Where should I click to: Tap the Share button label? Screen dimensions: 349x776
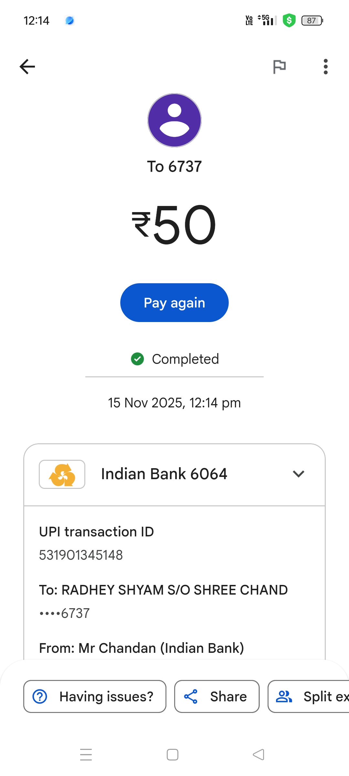[x=228, y=696]
